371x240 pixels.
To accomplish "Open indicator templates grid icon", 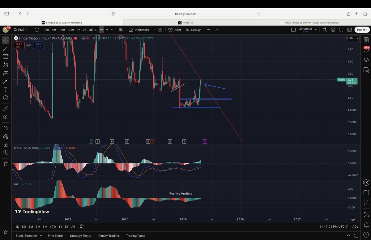I will 160,30.
